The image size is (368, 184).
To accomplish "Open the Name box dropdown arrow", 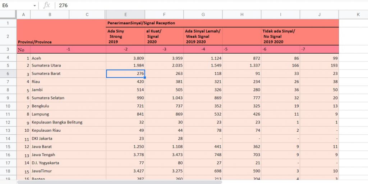I will point(34,5).
